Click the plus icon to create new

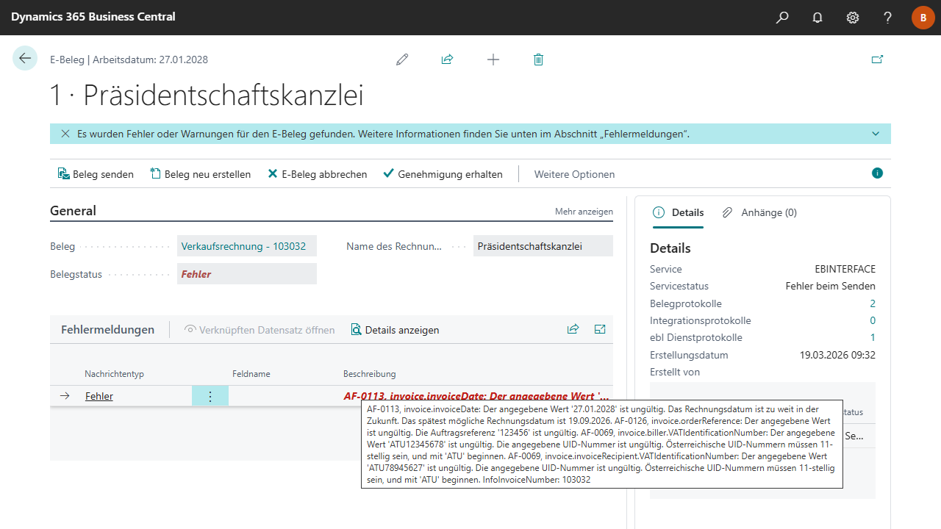pyautogui.click(x=493, y=60)
